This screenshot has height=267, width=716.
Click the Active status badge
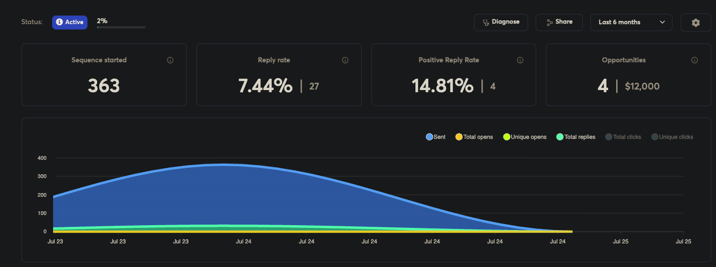(70, 22)
